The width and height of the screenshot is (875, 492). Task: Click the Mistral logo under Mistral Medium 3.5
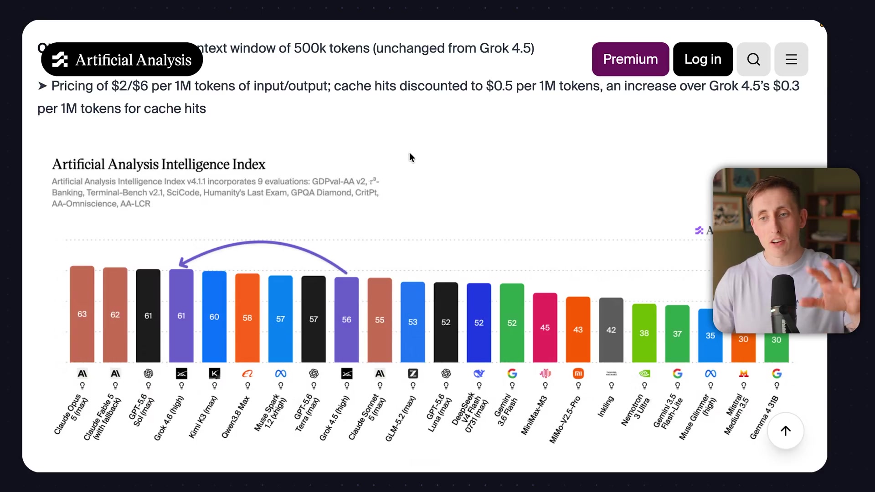[744, 374]
